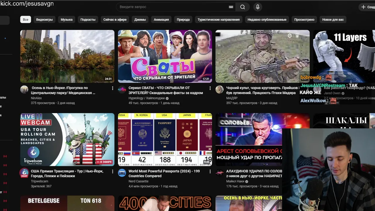The width and height of the screenshot is (375, 211).
Task: Open options menu for Passports video
Action: click(210, 171)
